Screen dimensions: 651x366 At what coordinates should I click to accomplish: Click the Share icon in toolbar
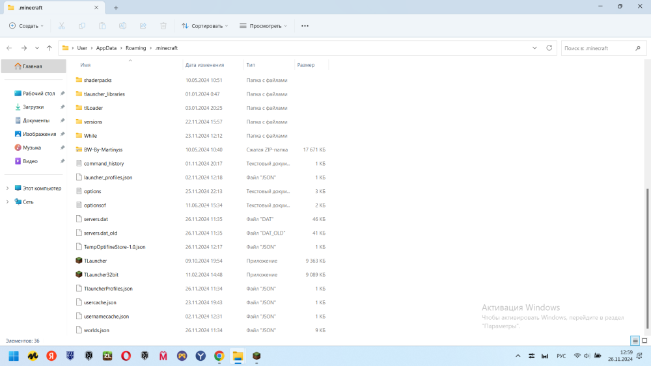click(143, 26)
